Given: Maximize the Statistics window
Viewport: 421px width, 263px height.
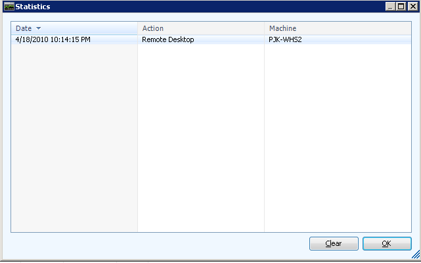Looking at the screenshot, I should [x=401, y=6].
